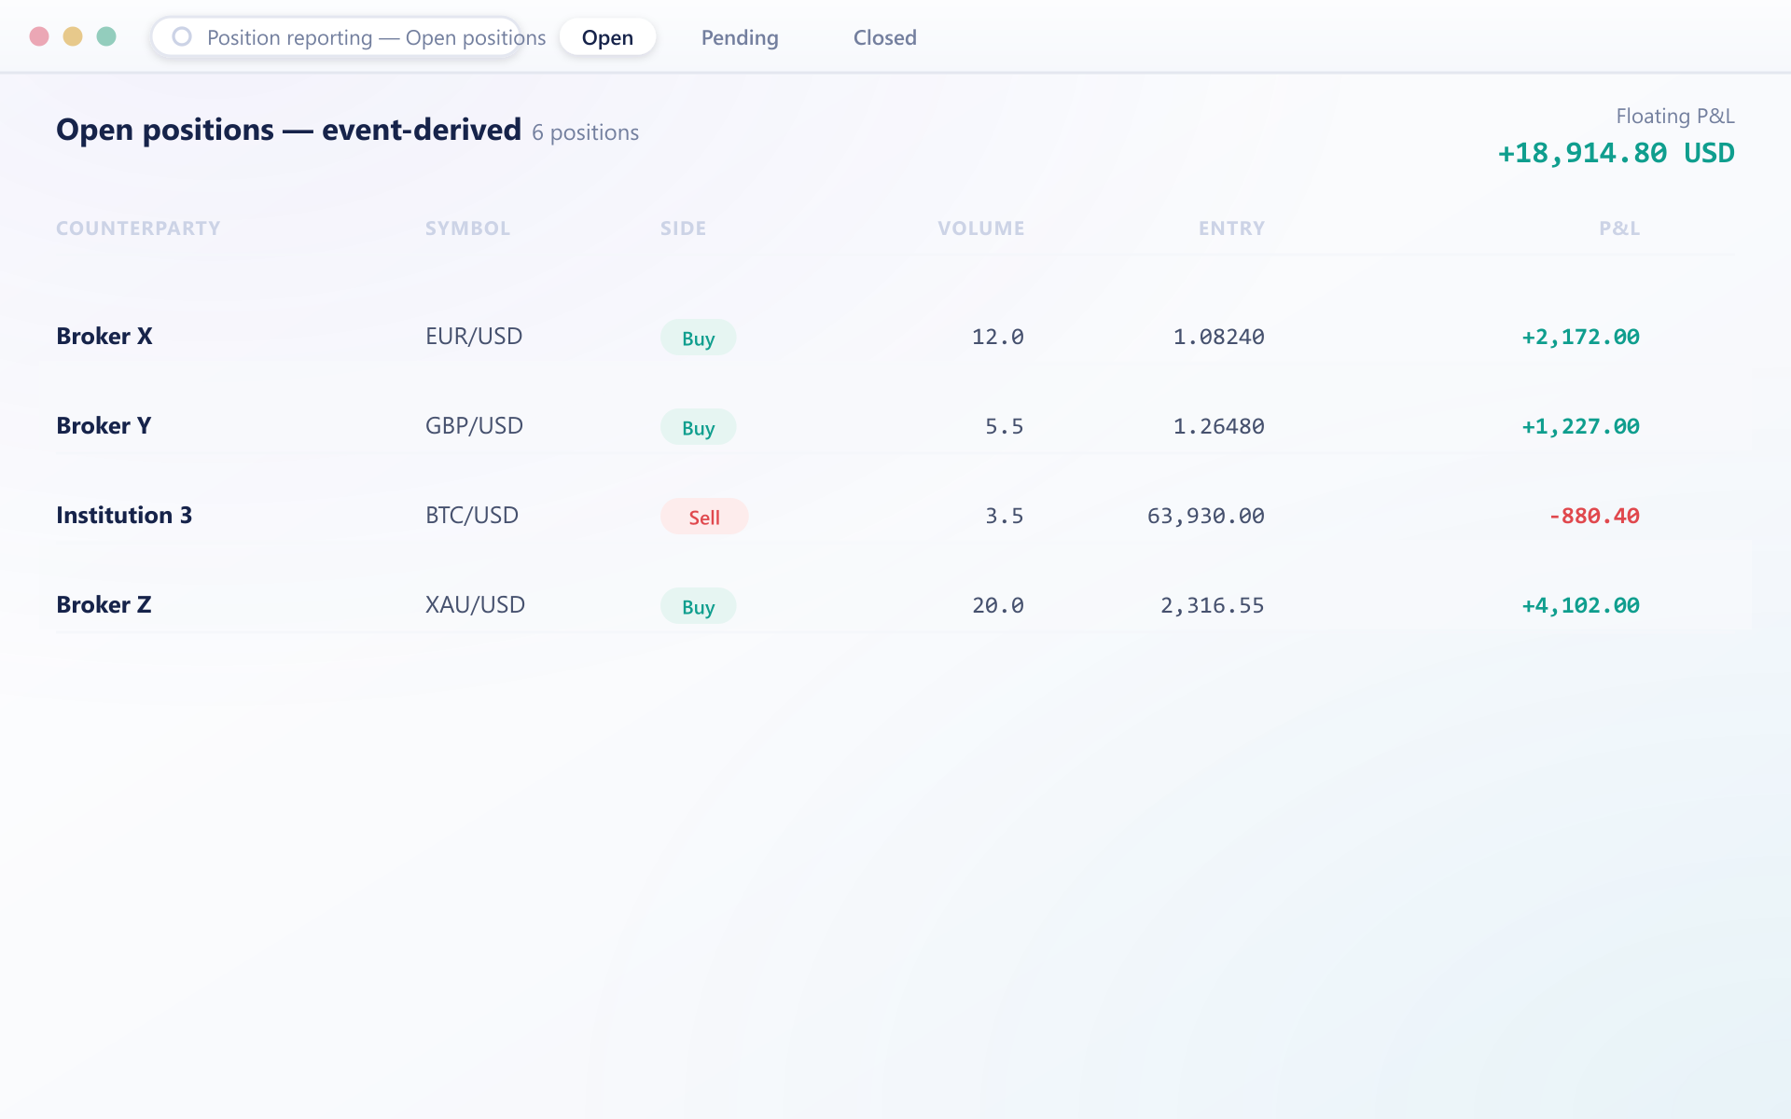Screen dimensions: 1791x1119
Task: Click the Volume column header
Action: tap(980, 228)
